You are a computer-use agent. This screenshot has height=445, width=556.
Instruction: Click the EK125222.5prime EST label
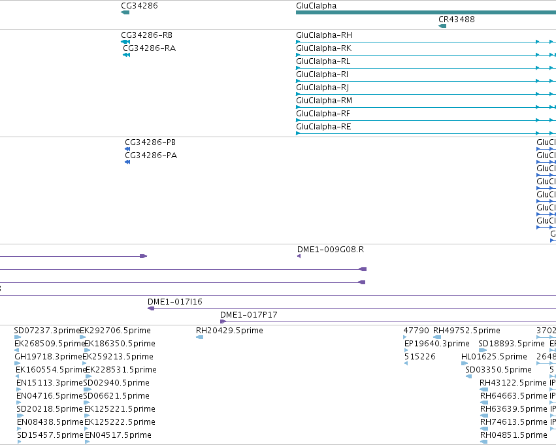coord(120,422)
